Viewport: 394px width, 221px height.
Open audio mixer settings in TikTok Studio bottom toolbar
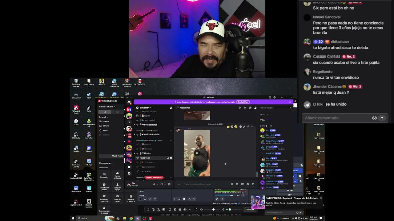click(196, 209)
